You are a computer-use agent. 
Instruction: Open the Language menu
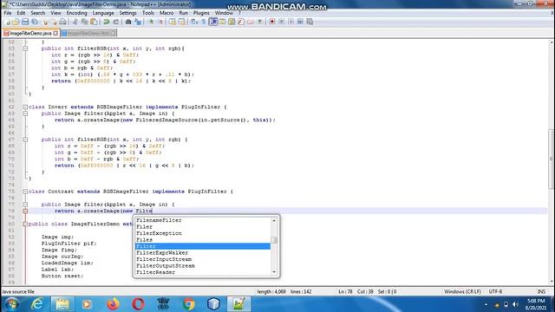tap(103, 13)
